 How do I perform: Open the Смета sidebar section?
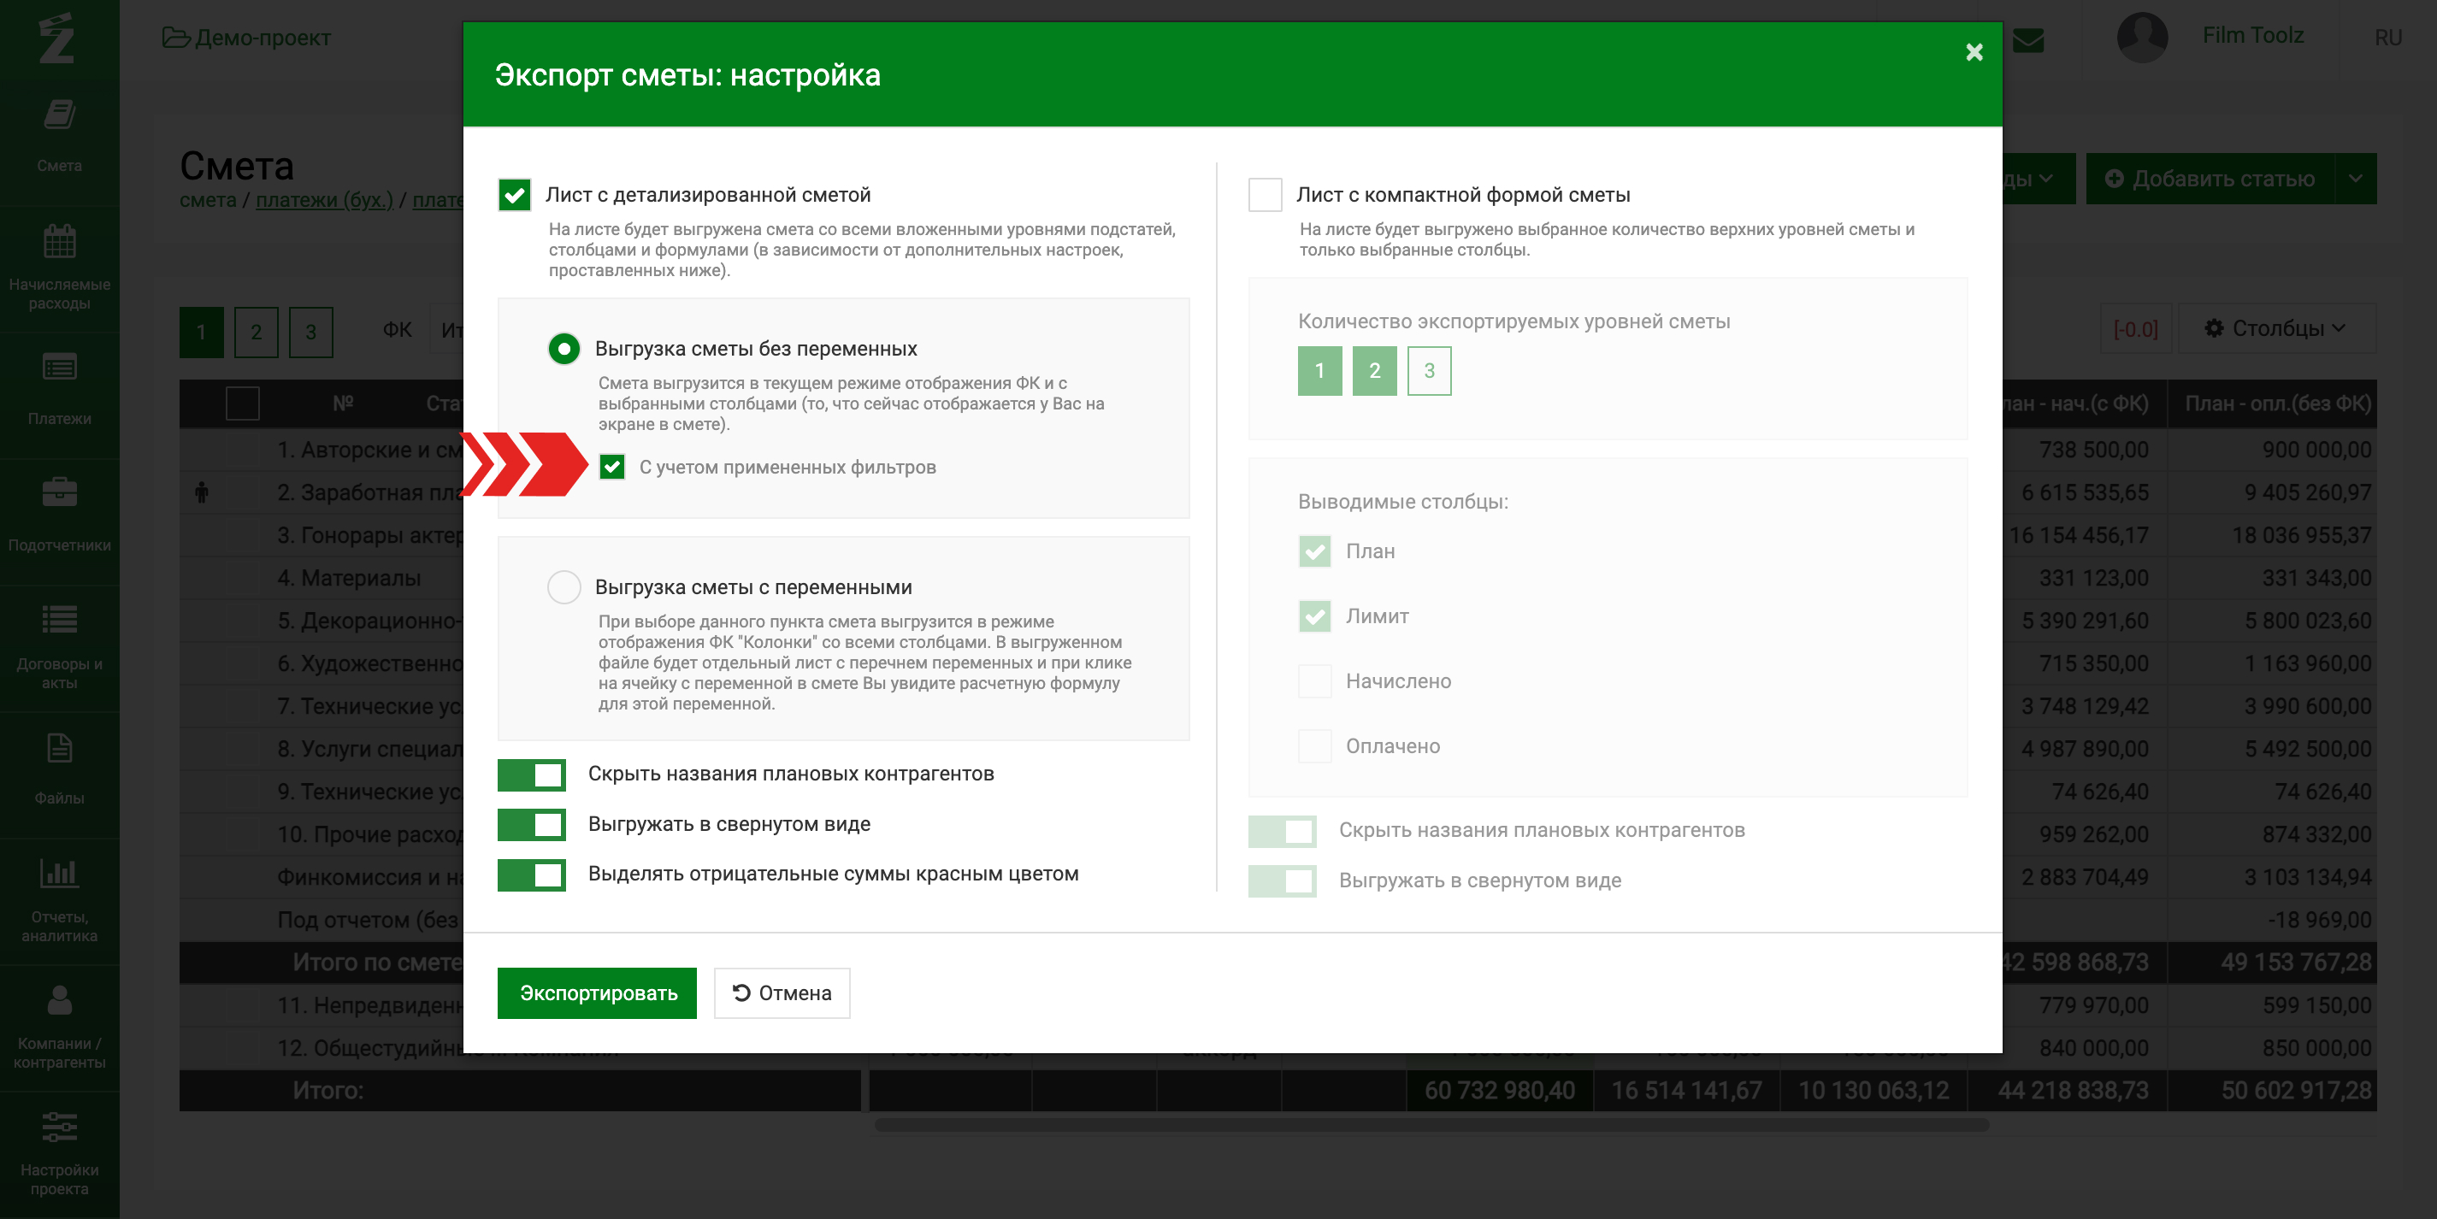click(x=59, y=137)
